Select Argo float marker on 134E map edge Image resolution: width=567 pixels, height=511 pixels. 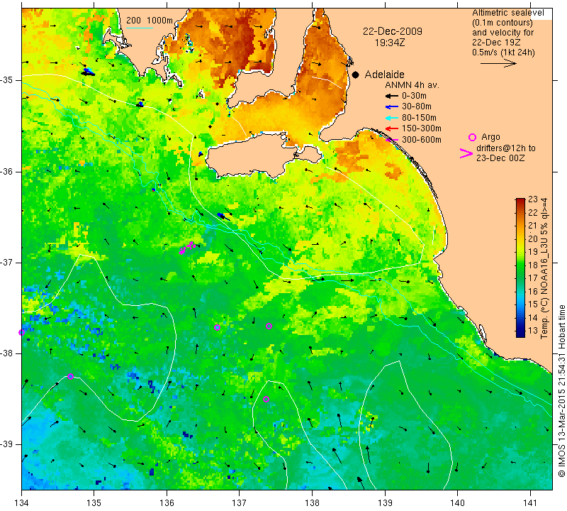22,332
